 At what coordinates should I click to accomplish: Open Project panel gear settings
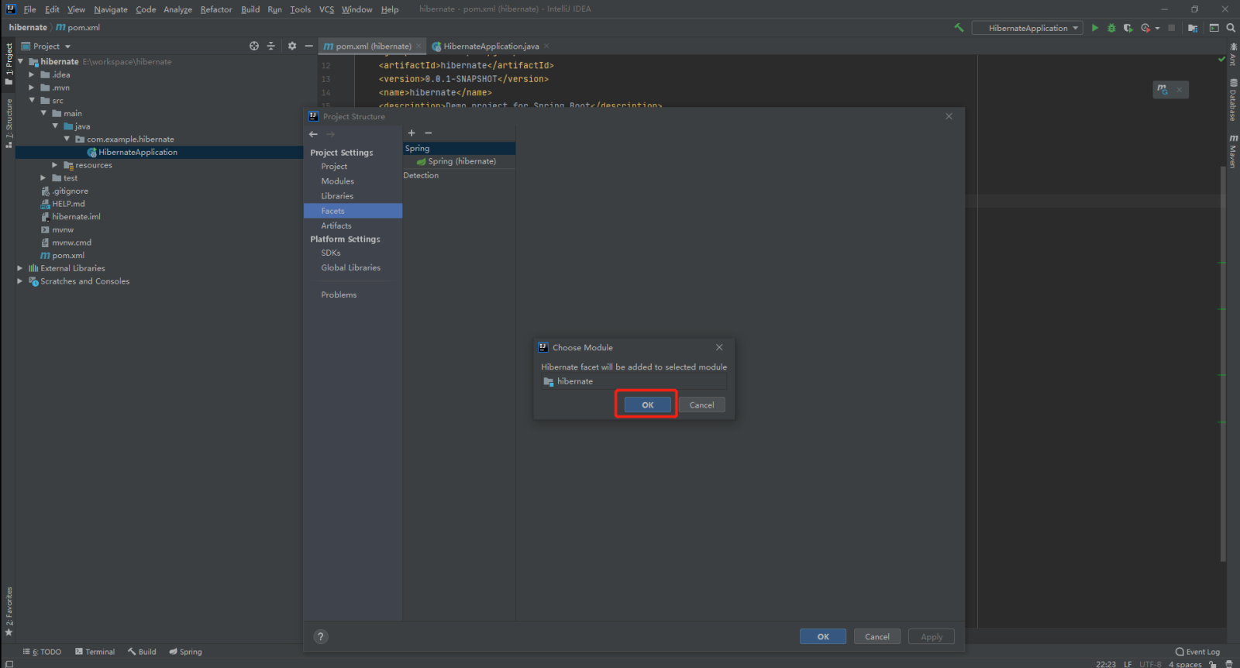pos(292,46)
